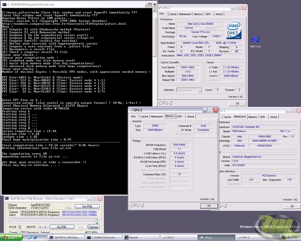Click the Code Name value 'Conroe'
Image resolution: width=301 pixels, height=241 pixels.
pos(189,28)
